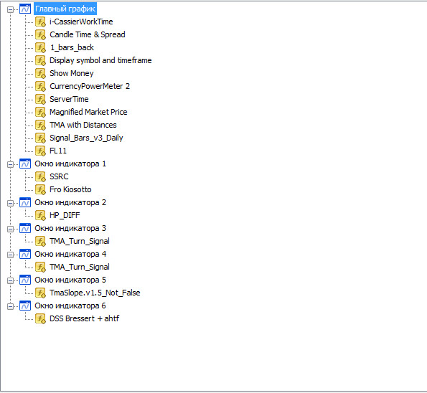Viewport: 427px width, 393px height.
Task: Click the indicator icon of Candle Time & Spread
Action: click(x=41, y=35)
